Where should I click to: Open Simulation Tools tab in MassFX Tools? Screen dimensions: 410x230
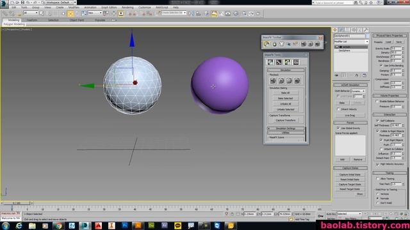tap(279, 62)
